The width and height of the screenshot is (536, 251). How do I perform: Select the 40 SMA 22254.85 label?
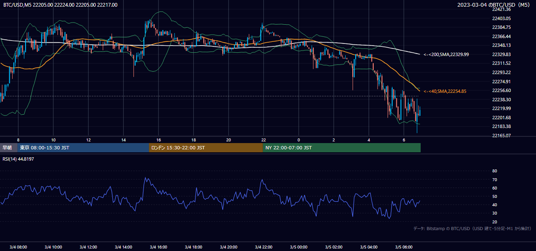[x=445, y=91]
